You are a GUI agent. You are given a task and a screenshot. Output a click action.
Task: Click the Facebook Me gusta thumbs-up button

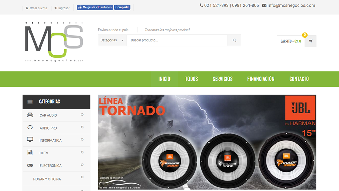tap(95, 7)
